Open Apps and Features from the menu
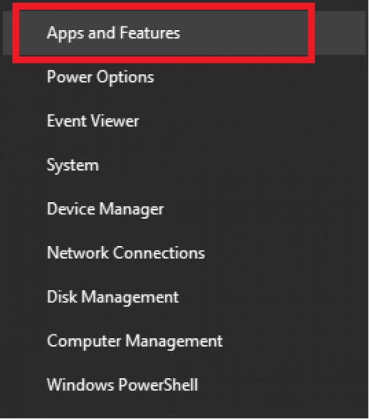Image resolution: width=369 pixels, height=419 pixels. (x=114, y=33)
